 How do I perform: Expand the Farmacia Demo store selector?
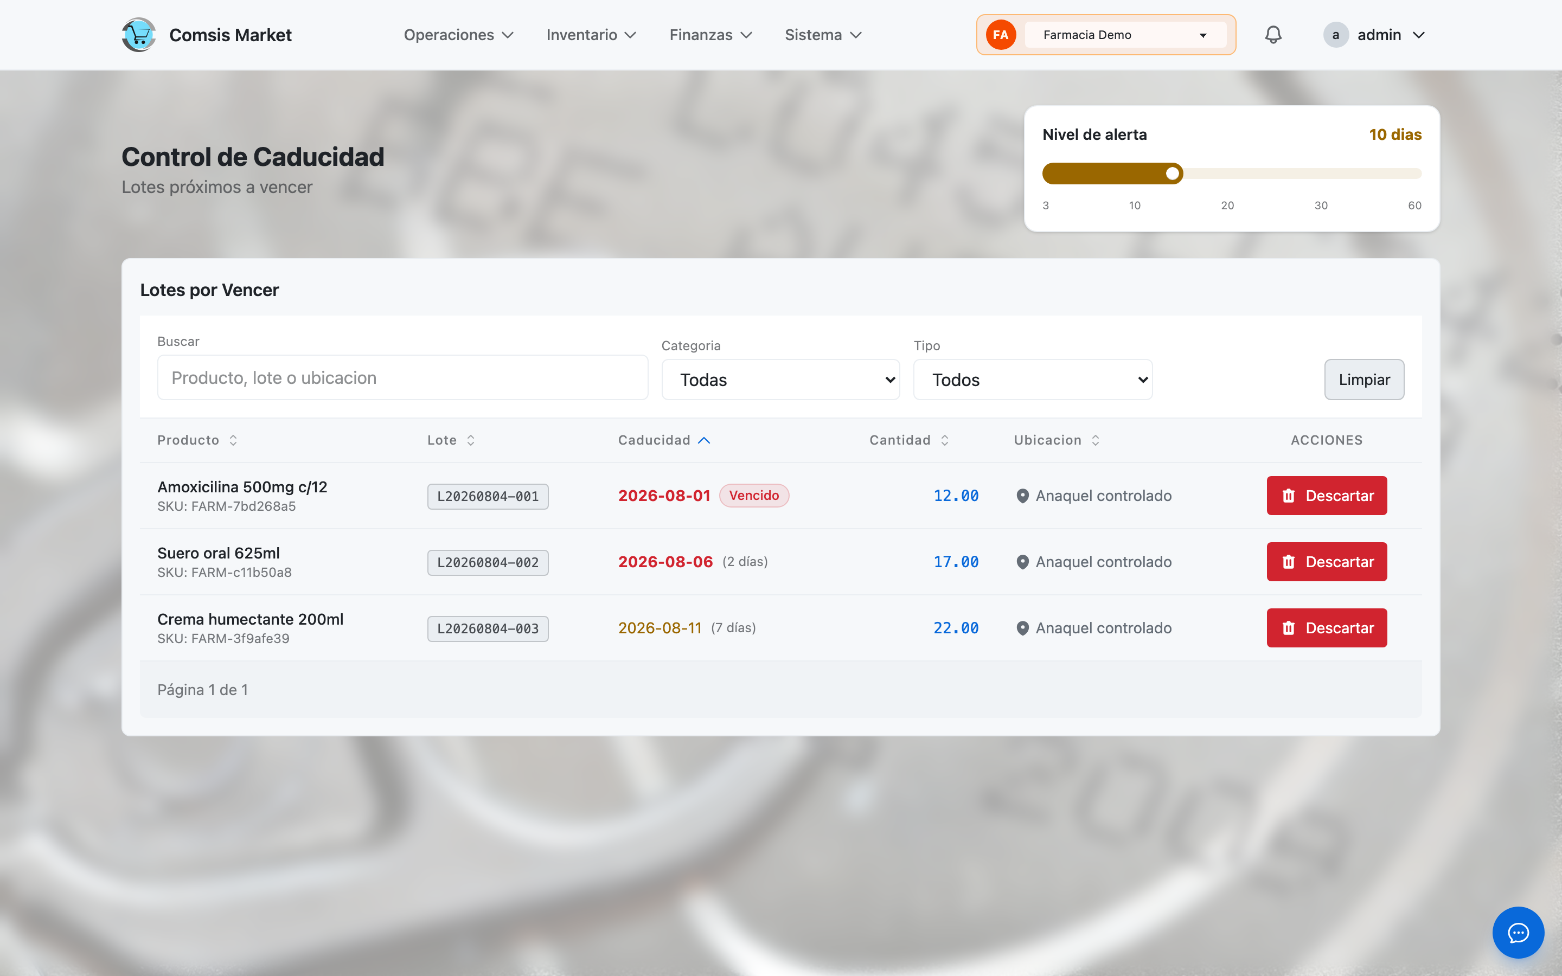(x=1125, y=35)
